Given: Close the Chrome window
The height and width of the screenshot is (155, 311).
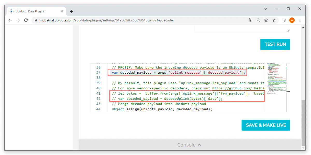Looking at the screenshot, I should tap(300, 9).
